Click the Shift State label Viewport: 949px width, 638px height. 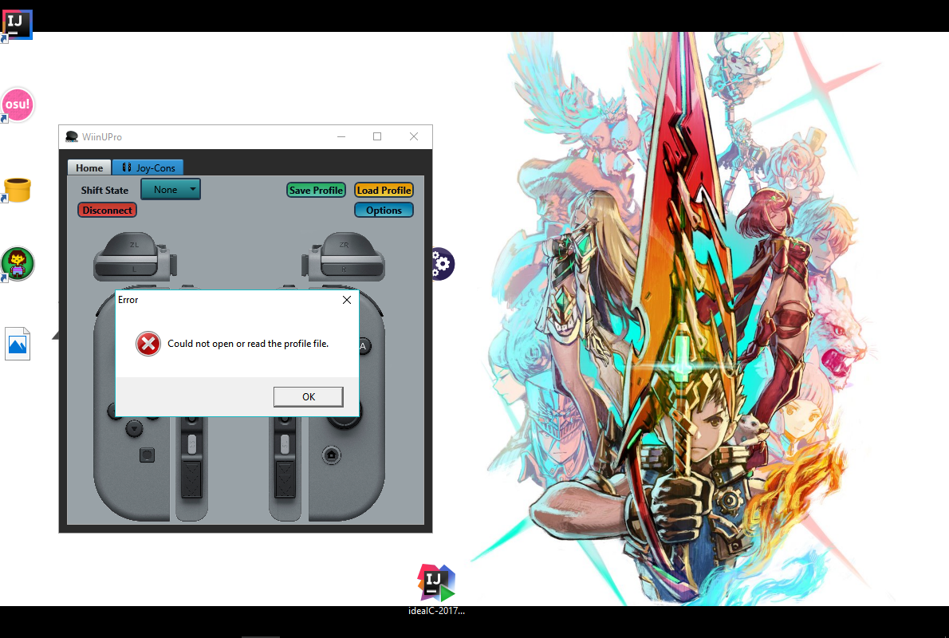click(104, 190)
